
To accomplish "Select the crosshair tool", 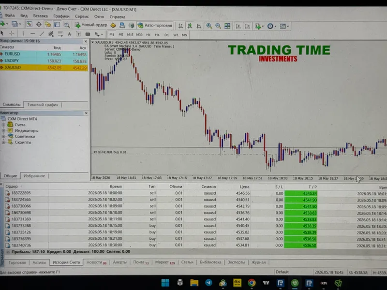I will (11, 33).
